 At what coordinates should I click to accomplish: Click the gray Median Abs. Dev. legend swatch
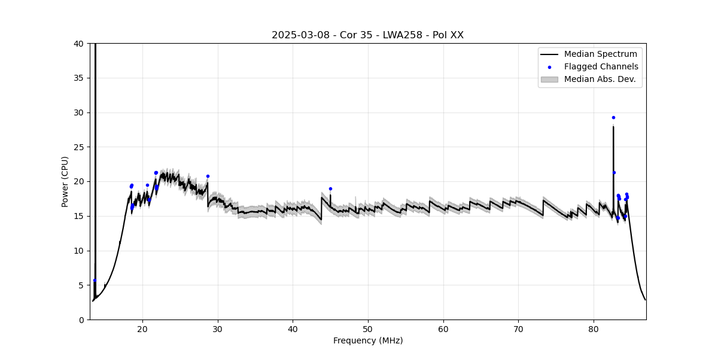(549, 79)
